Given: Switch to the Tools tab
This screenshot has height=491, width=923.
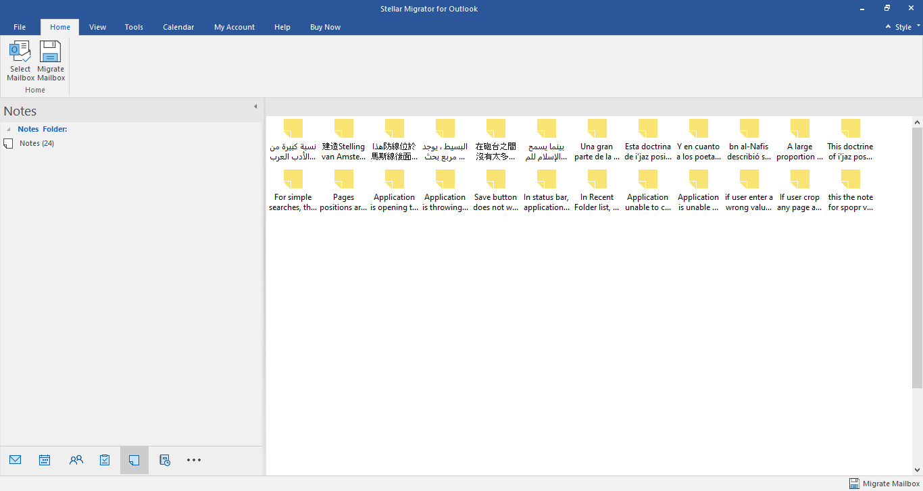Looking at the screenshot, I should point(134,27).
